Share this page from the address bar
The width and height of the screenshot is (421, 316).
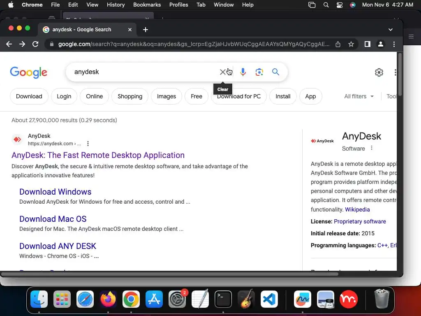(x=338, y=44)
